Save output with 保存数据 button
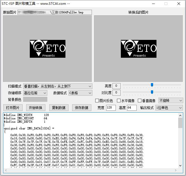Image resolution: width=186 pixels, height=176 pixels. 82,108
